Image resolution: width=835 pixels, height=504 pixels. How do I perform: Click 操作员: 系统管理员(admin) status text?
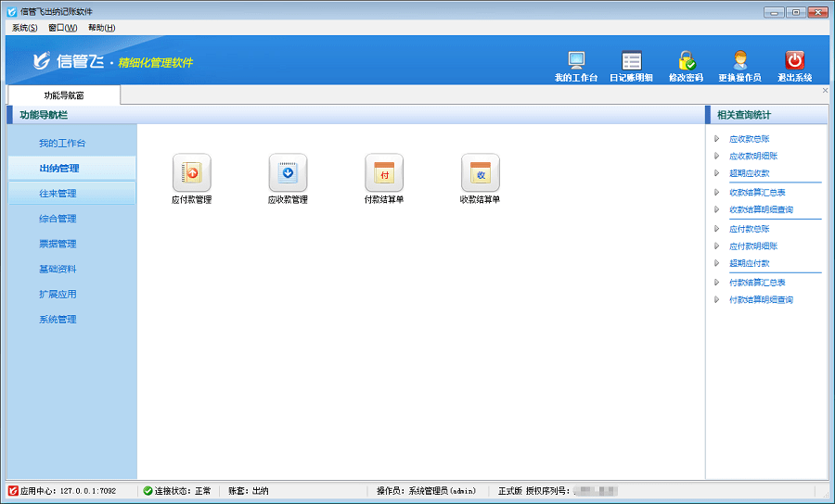[426, 491]
